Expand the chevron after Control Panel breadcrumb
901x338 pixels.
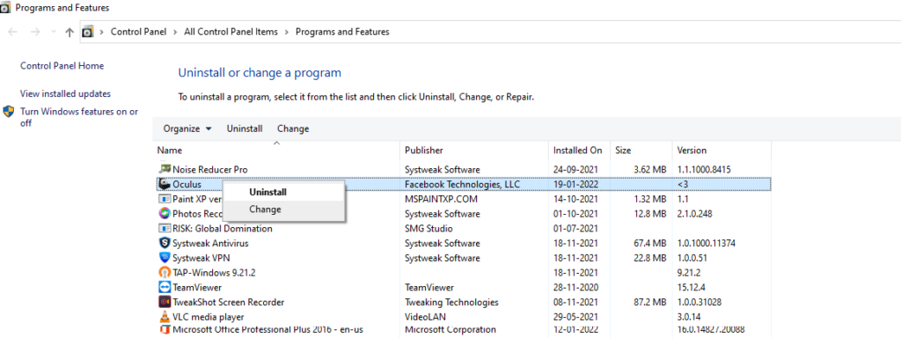[x=175, y=33]
